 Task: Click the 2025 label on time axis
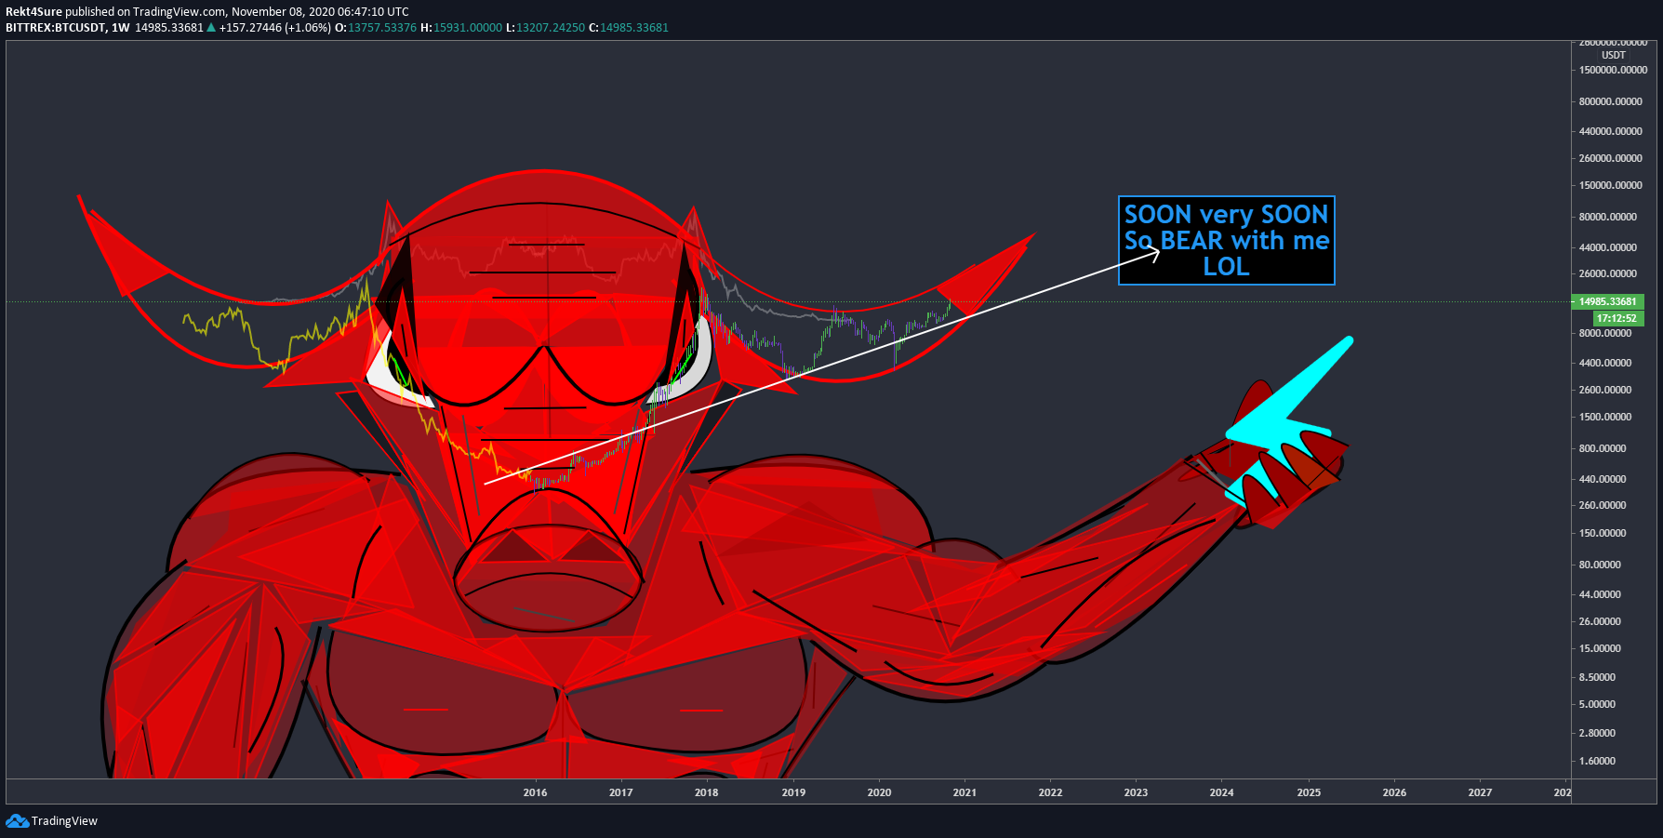coord(1309,792)
